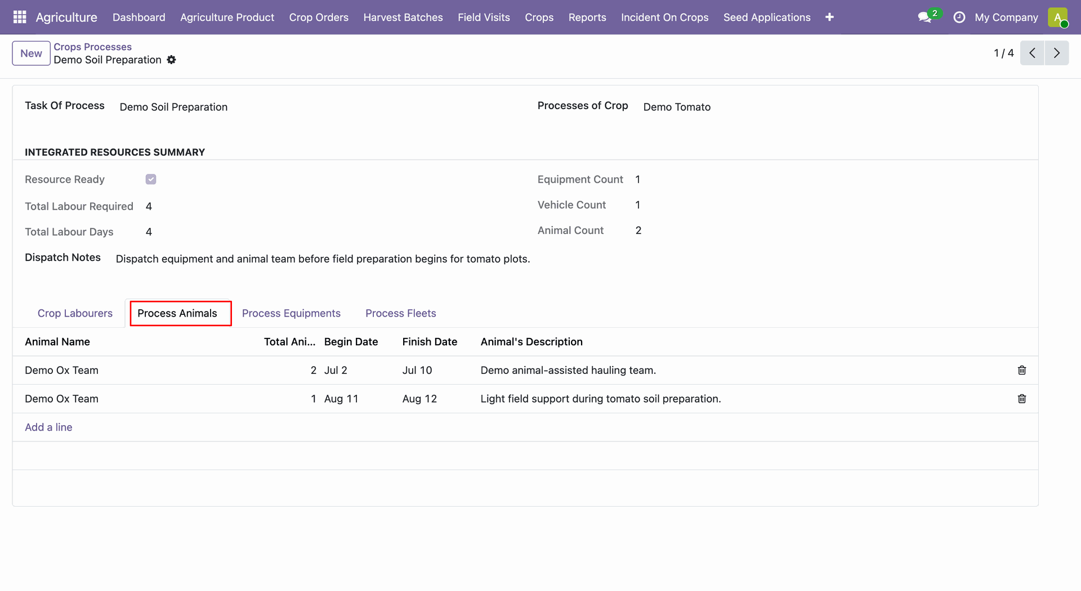Open the user avatar menu

1058,17
